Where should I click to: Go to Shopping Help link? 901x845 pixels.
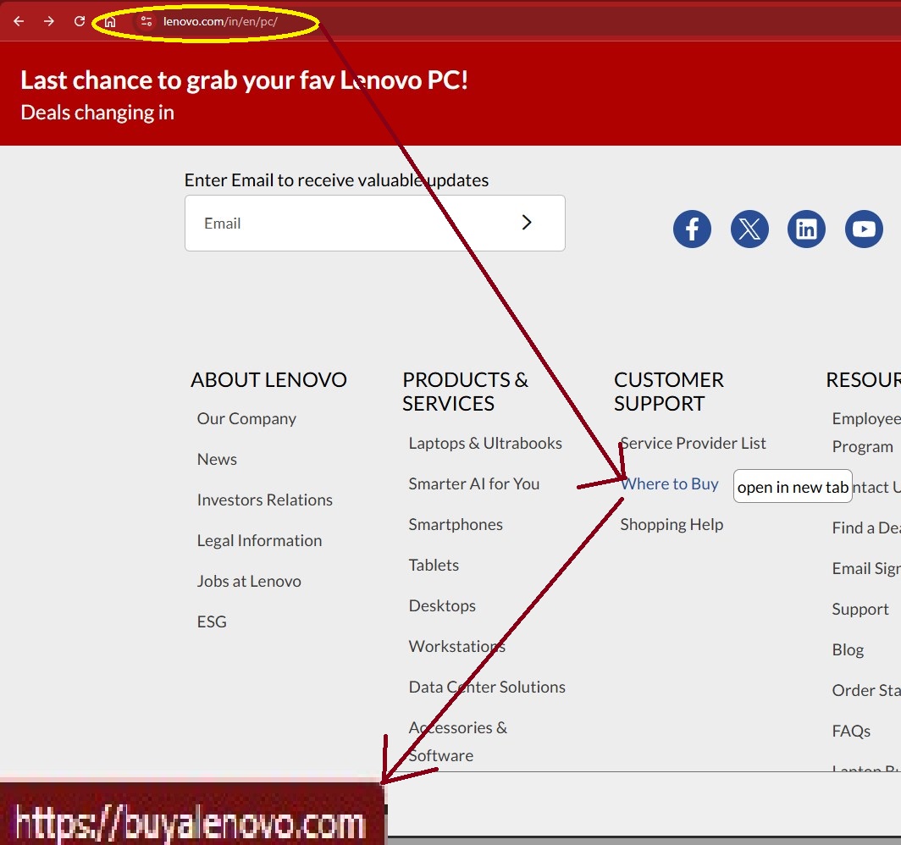pos(672,525)
